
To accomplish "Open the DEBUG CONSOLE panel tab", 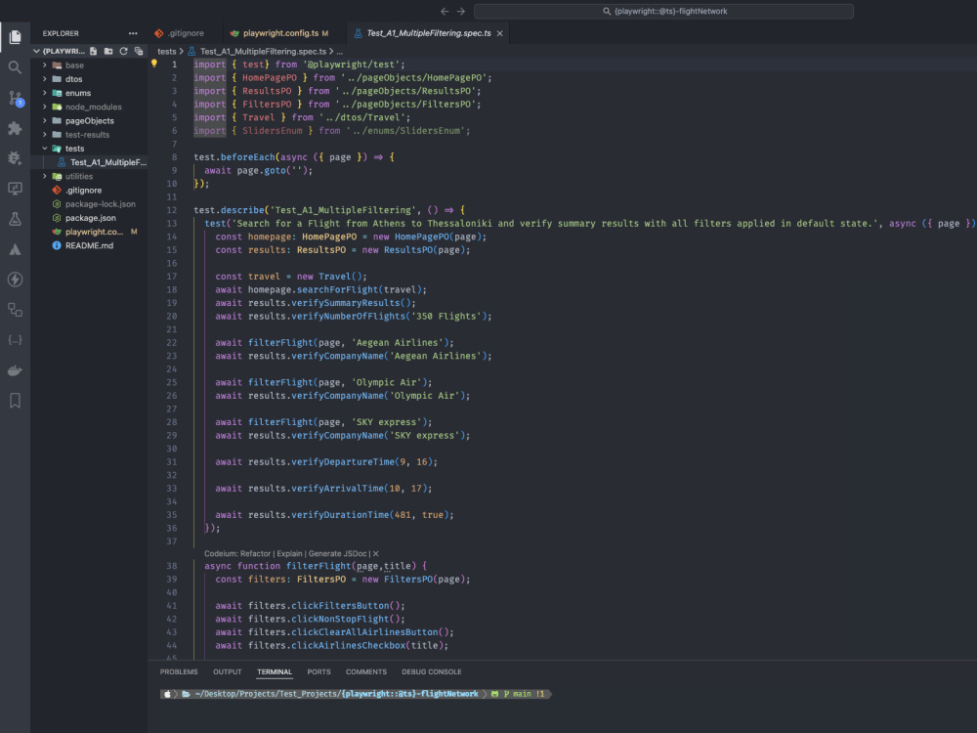I will coord(432,672).
